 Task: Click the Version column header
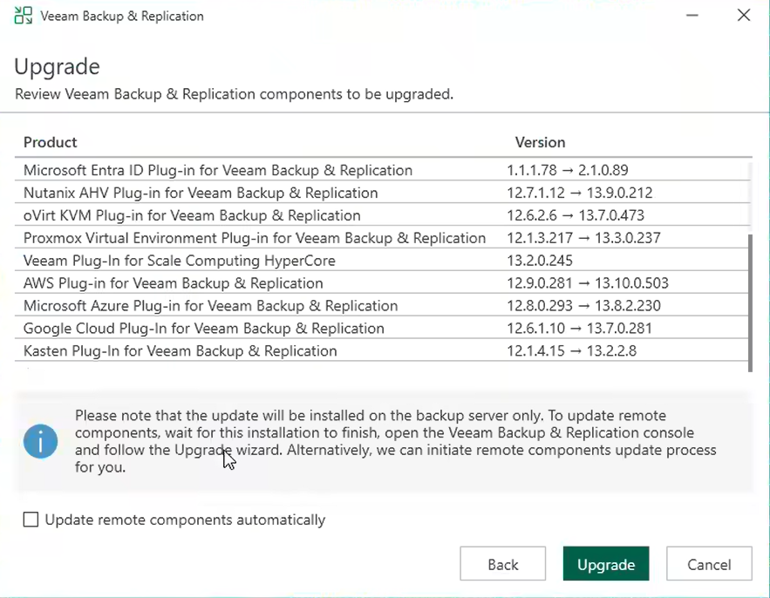540,142
